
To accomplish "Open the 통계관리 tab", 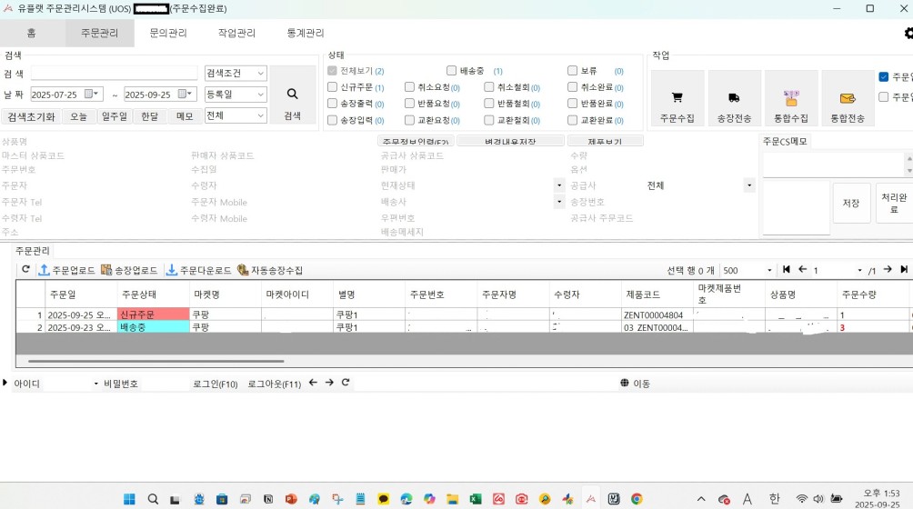I will click(305, 33).
